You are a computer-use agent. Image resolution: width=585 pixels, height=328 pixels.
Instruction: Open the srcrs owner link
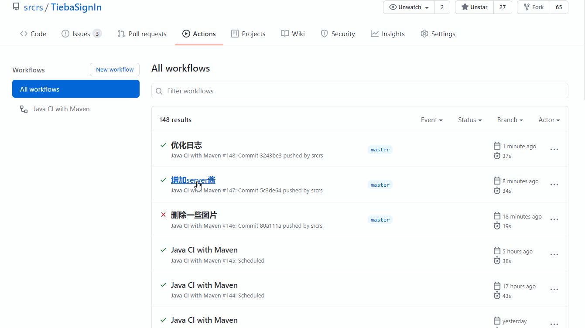pyautogui.click(x=33, y=7)
